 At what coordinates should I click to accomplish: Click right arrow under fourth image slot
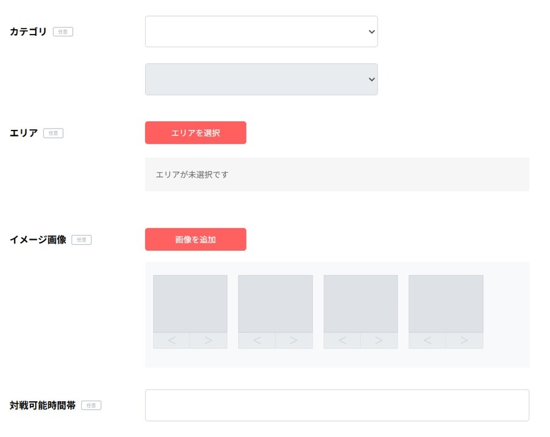pos(464,340)
